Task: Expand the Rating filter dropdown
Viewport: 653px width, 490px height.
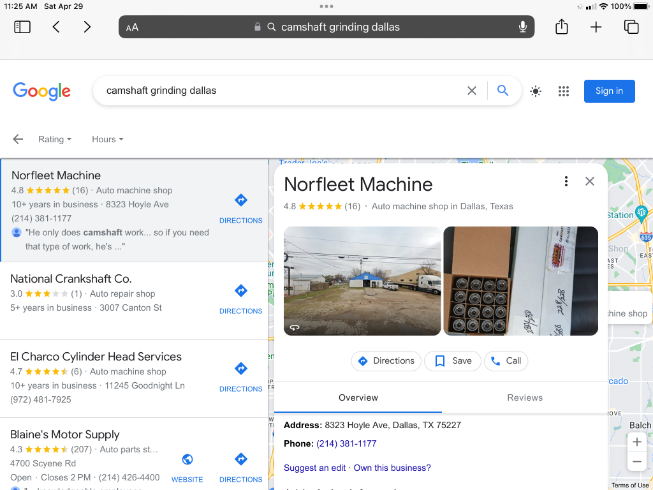Action: pos(55,139)
